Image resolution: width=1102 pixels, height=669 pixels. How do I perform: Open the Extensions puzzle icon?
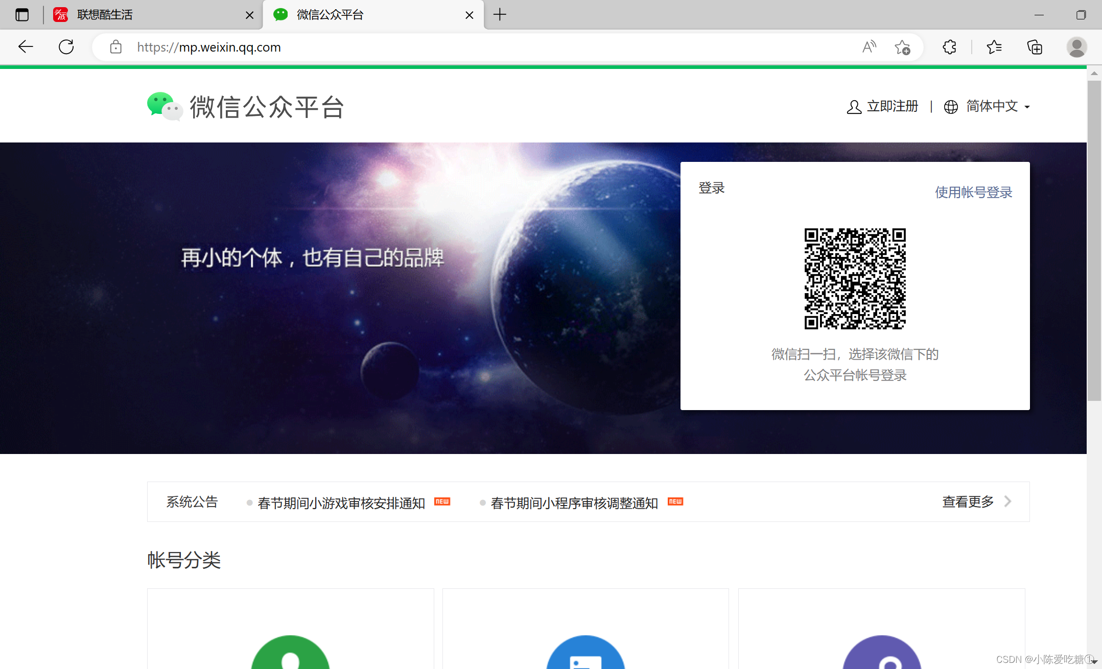click(949, 47)
